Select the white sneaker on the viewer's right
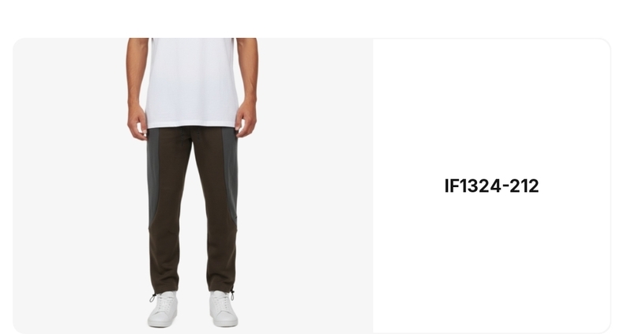Viewport: 624px width, 334px height. coord(224,309)
